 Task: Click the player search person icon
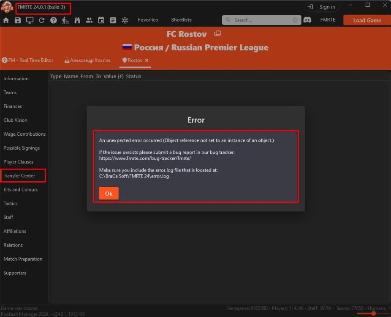[65, 20]
